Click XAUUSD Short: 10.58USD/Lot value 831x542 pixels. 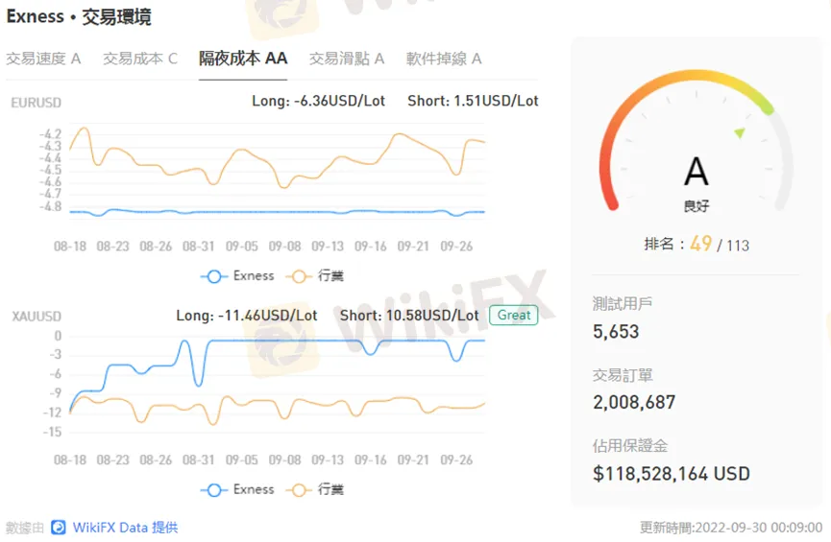tap(409, 316)
